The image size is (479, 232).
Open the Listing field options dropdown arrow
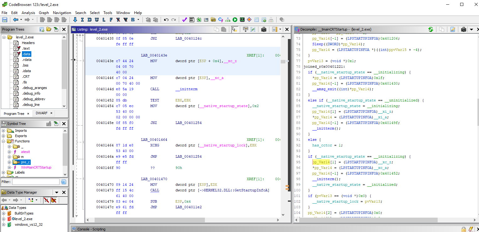point(280,29)
